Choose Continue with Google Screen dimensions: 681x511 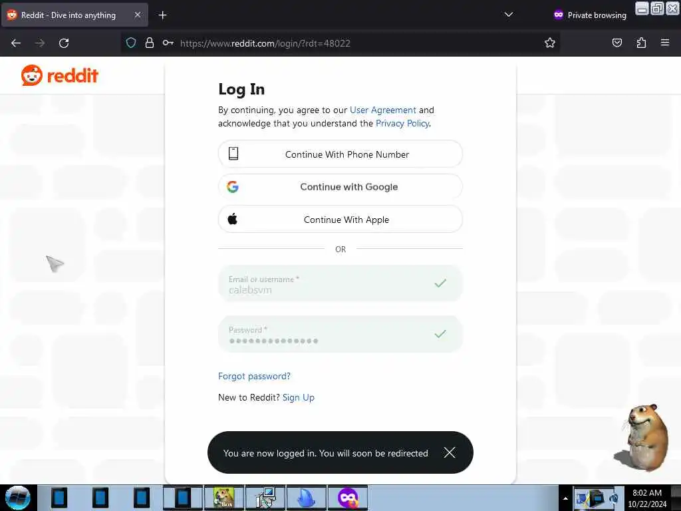(340, 187)
